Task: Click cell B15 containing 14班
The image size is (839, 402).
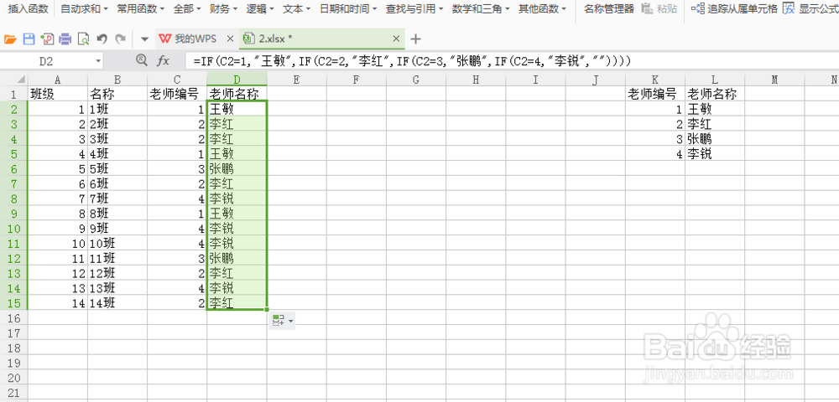Action: click(x=117, y=304)
